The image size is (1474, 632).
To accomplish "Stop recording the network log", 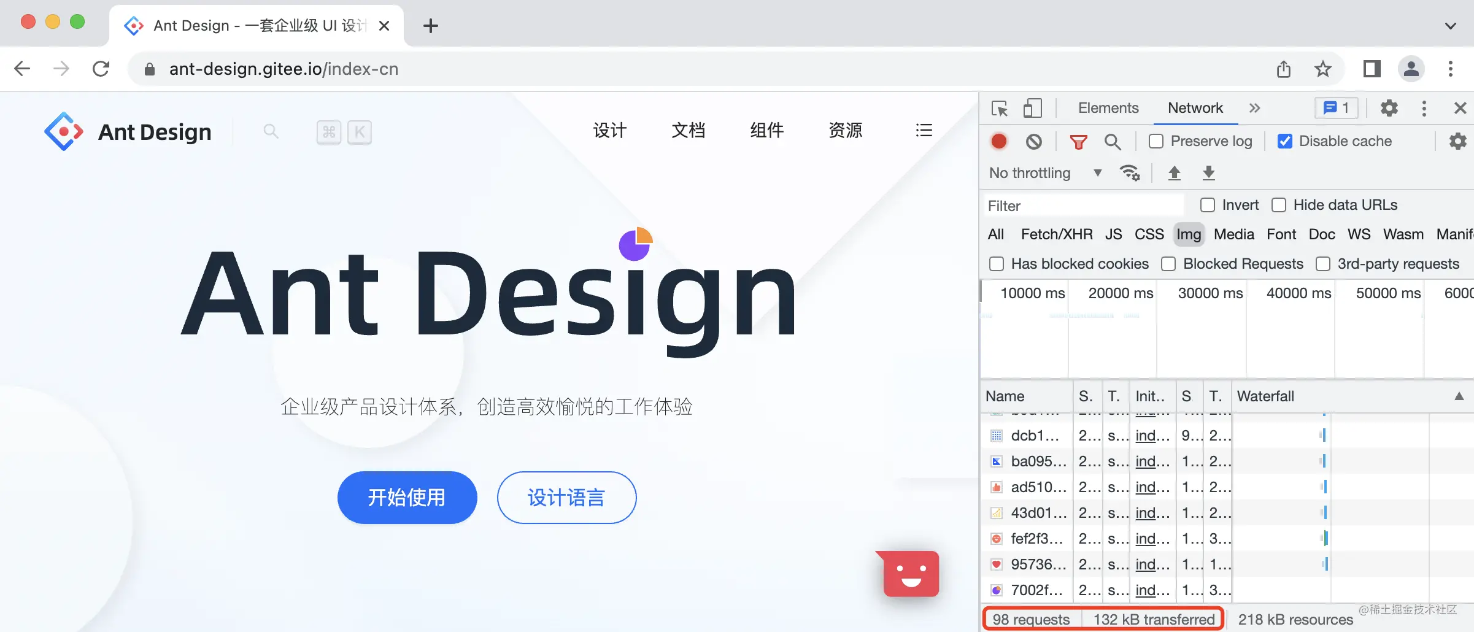I will coord(999,142).
